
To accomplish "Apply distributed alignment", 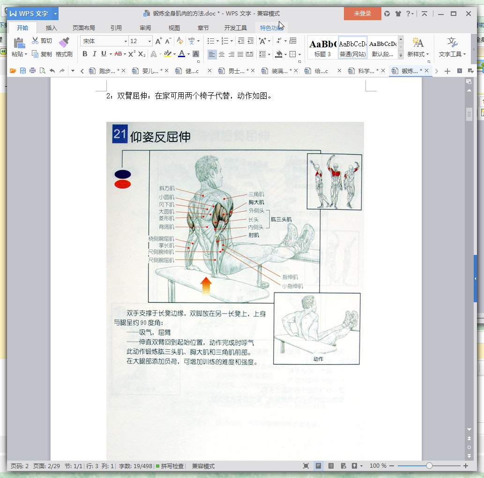I will tap(249, 54).
